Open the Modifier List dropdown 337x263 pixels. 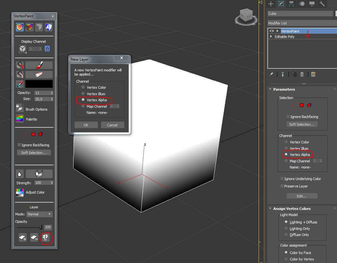point(300,23)
